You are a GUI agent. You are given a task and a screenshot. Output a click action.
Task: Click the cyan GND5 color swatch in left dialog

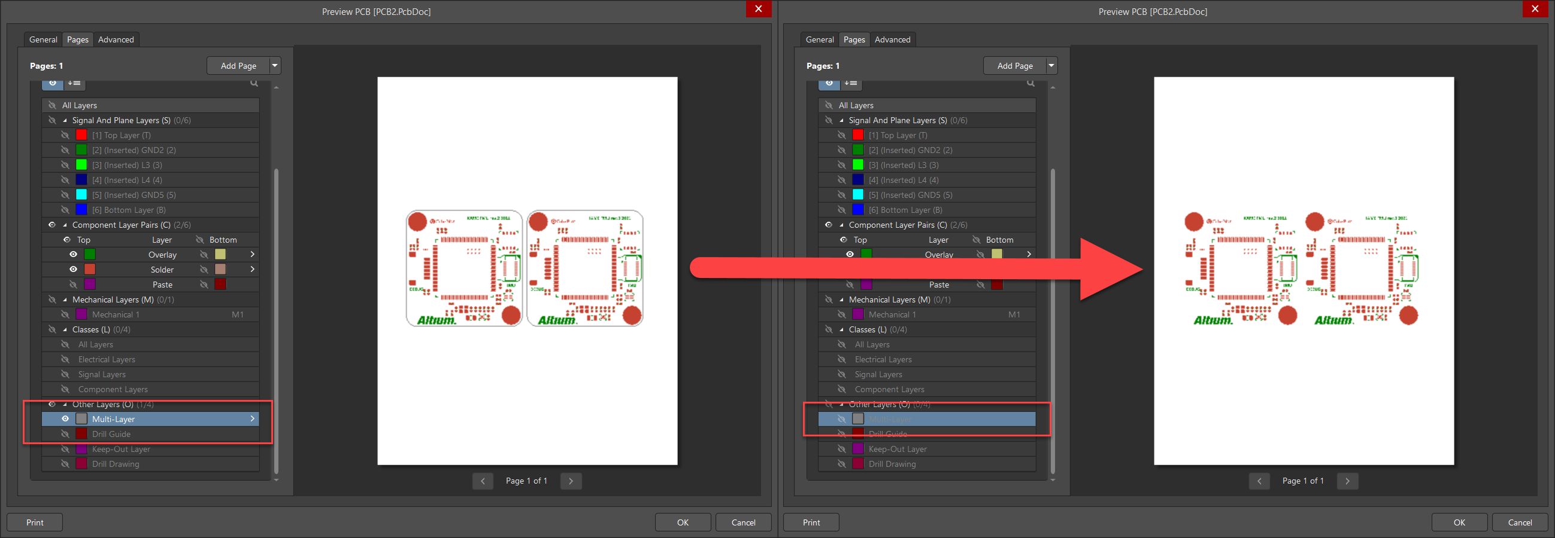[x=81, y=195]
